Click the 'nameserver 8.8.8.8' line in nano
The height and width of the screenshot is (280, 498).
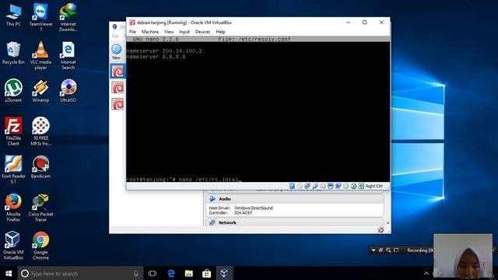(x=156, y=57)
